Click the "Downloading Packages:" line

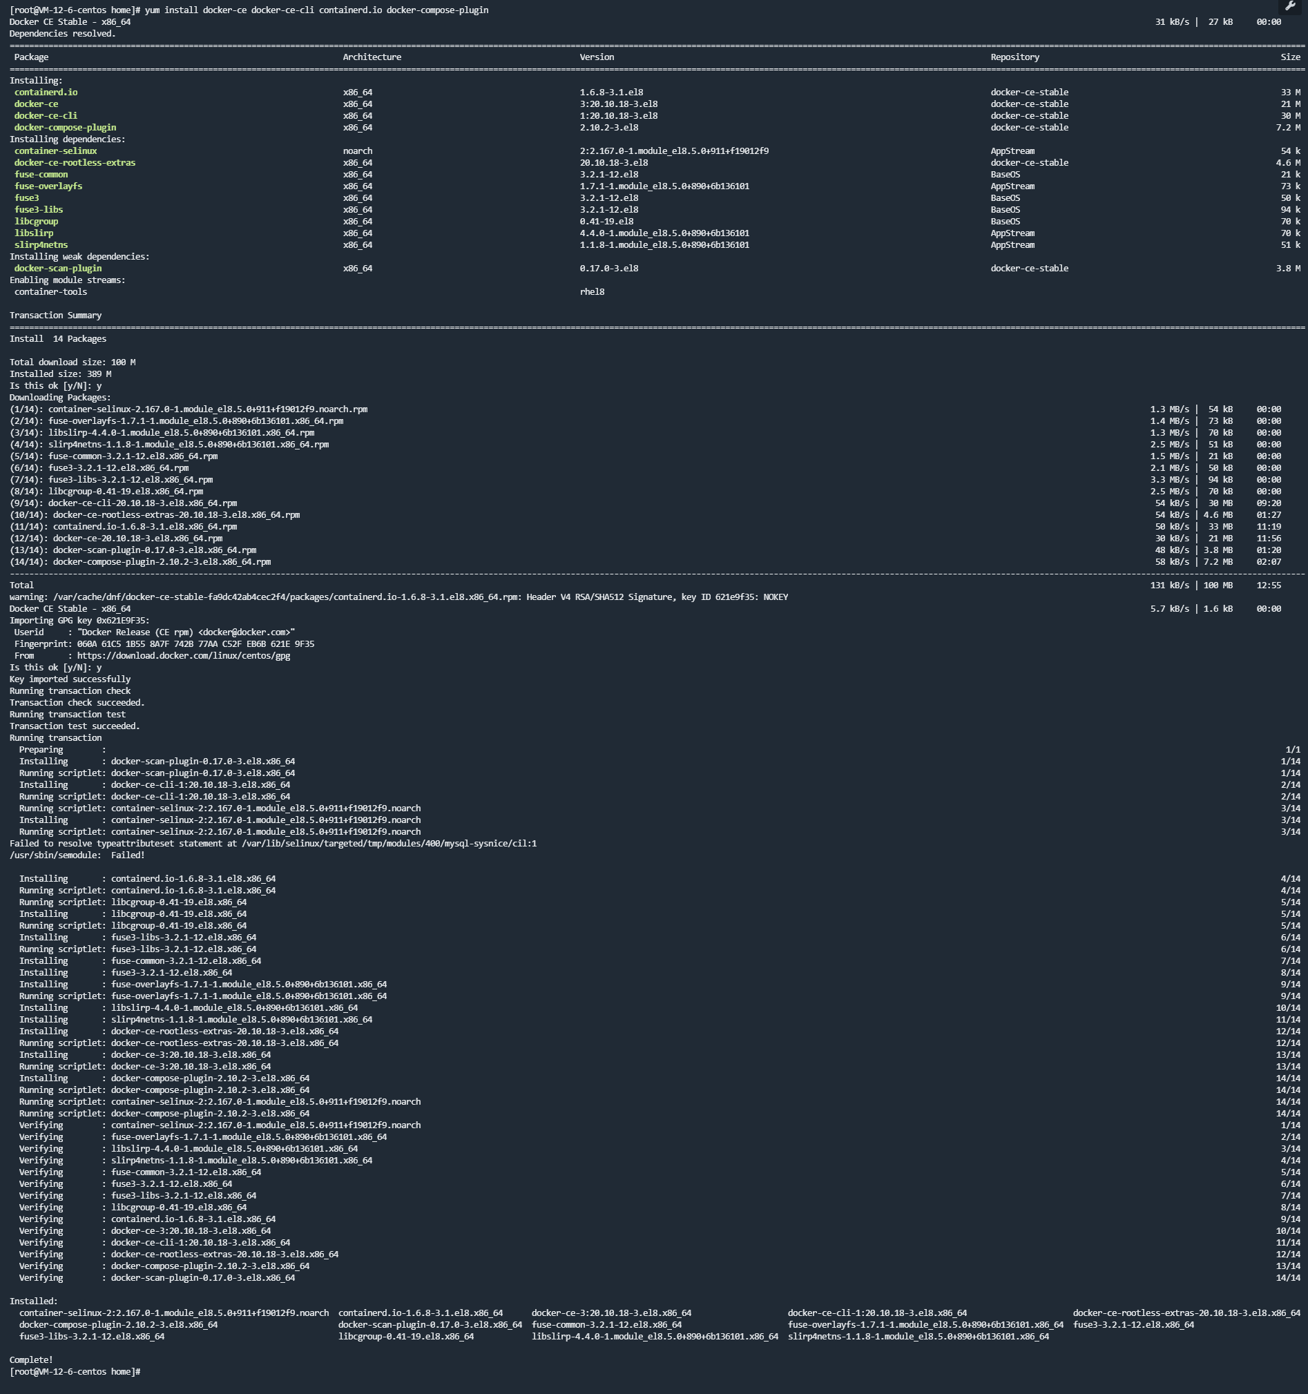point(60,398)
